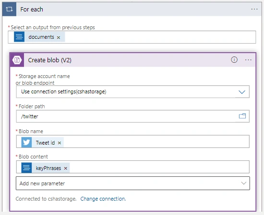
Task: Click the output selection field beside documents
Action: coord(132,37)
